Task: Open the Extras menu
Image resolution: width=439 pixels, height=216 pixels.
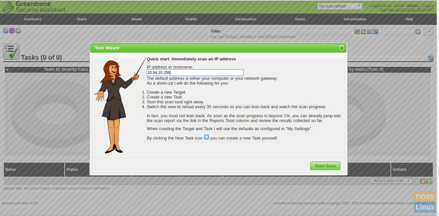Action: (x=300, y=19)
